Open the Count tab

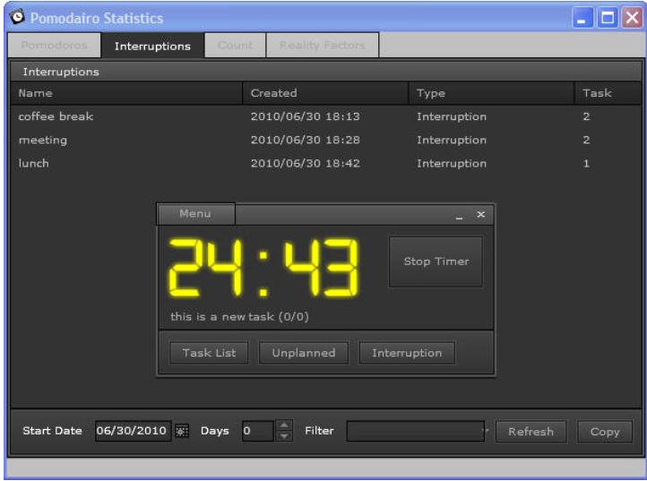(235, 46)
